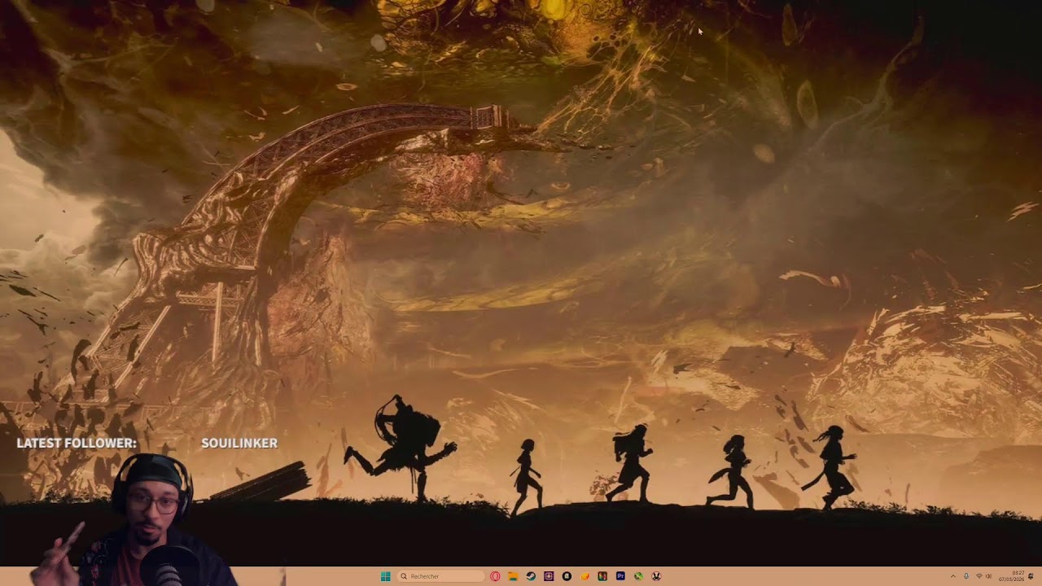Screen dimensions: 1042x586
Task: Open the red-green square taskbar app
Action: click(x=602, y=576)
